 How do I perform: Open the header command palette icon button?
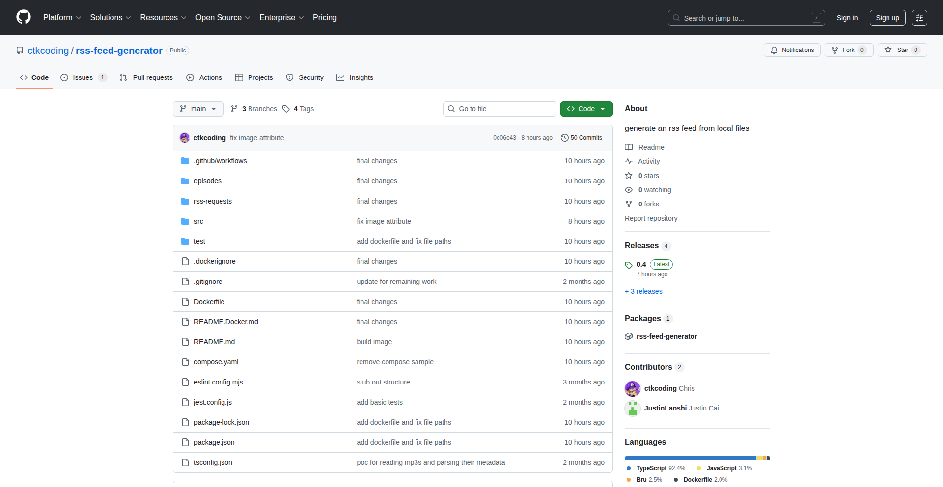[x=919, y=18]
